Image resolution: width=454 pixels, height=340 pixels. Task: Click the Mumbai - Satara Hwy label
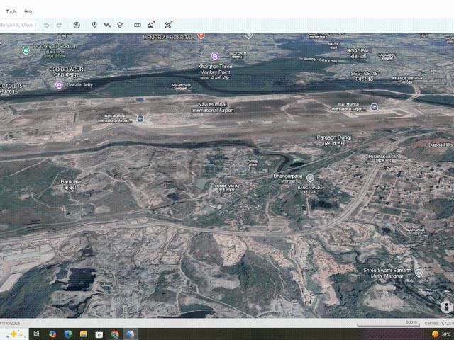point(320,59)
